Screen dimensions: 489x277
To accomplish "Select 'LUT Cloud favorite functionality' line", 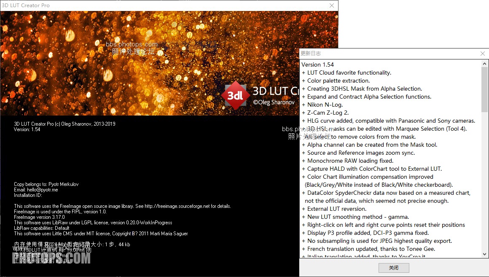I will pos(346,73).
